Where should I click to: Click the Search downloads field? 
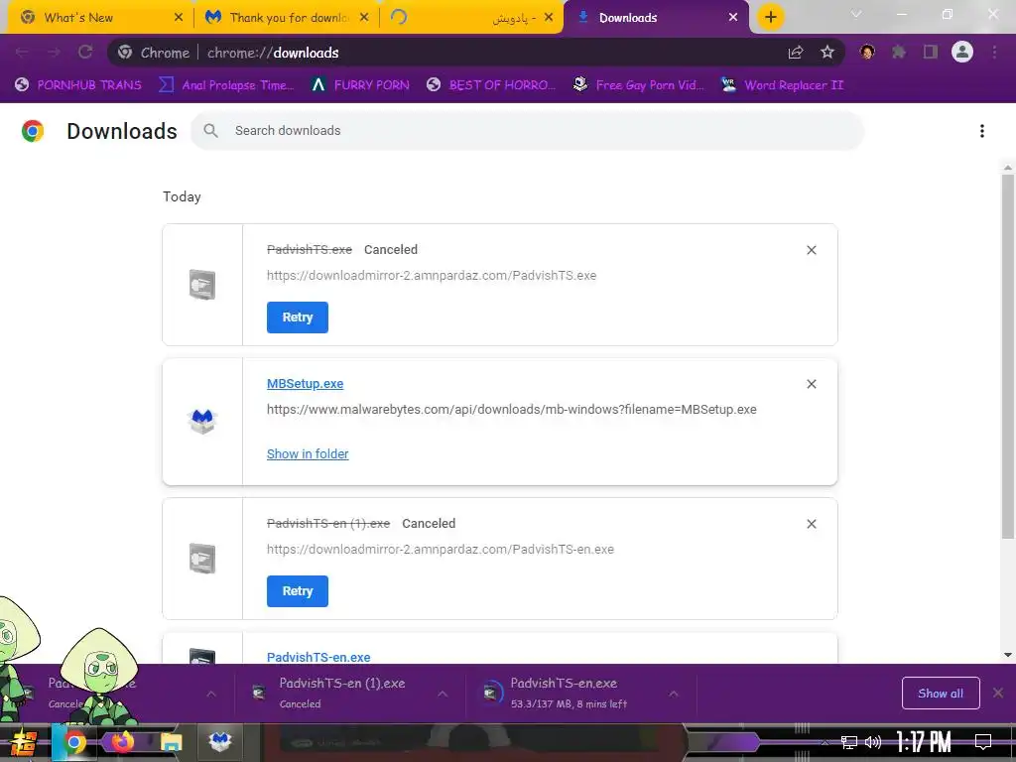coord(528,131)
